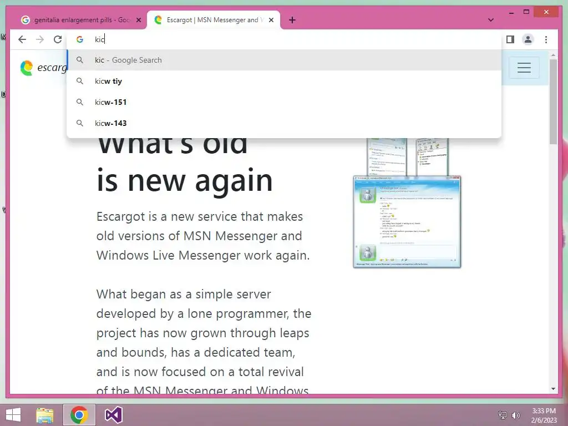Open the Chrome profile avatar menu
Image resolution: width=568 pixels, height=426 pixels.
point(528,39)
